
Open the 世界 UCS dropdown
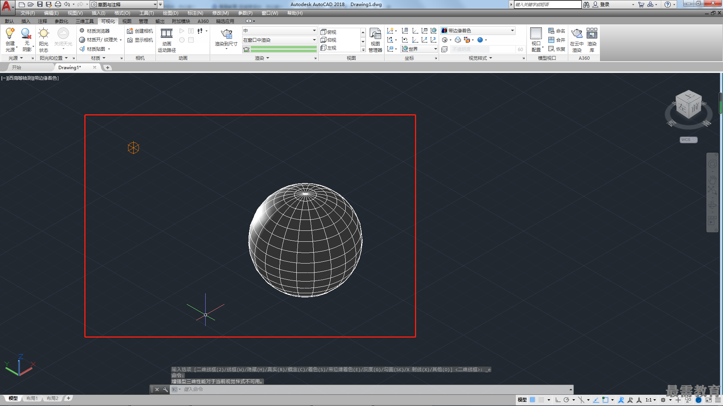pos(419,49)
